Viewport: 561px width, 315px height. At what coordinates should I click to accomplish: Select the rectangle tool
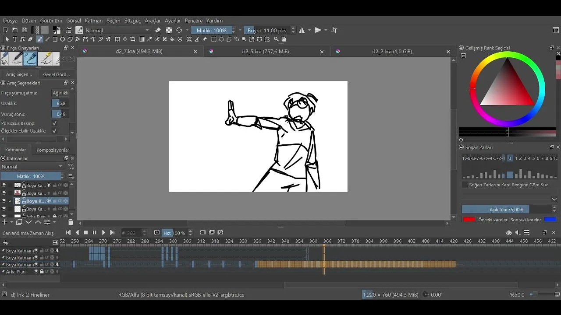[55, 39]
